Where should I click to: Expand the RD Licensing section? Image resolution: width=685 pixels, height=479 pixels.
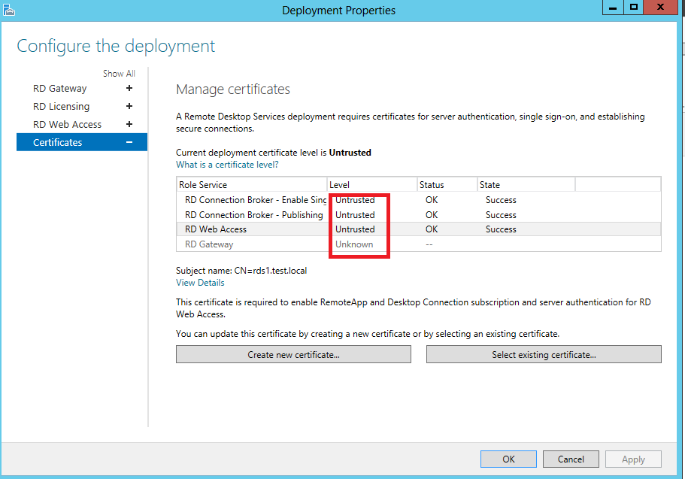tap(129, 106)
